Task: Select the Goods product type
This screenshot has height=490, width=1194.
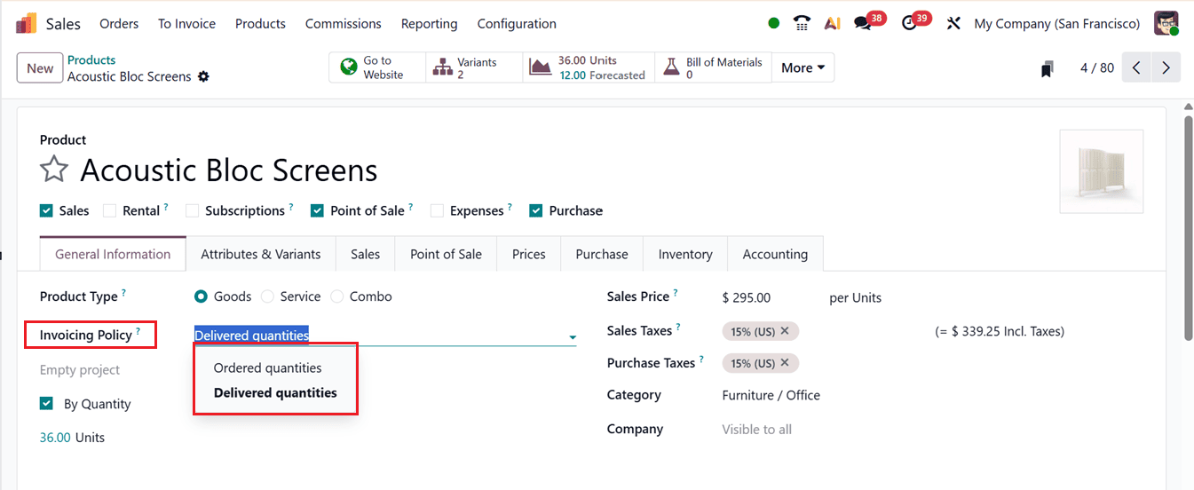Action: coord(201,296)
